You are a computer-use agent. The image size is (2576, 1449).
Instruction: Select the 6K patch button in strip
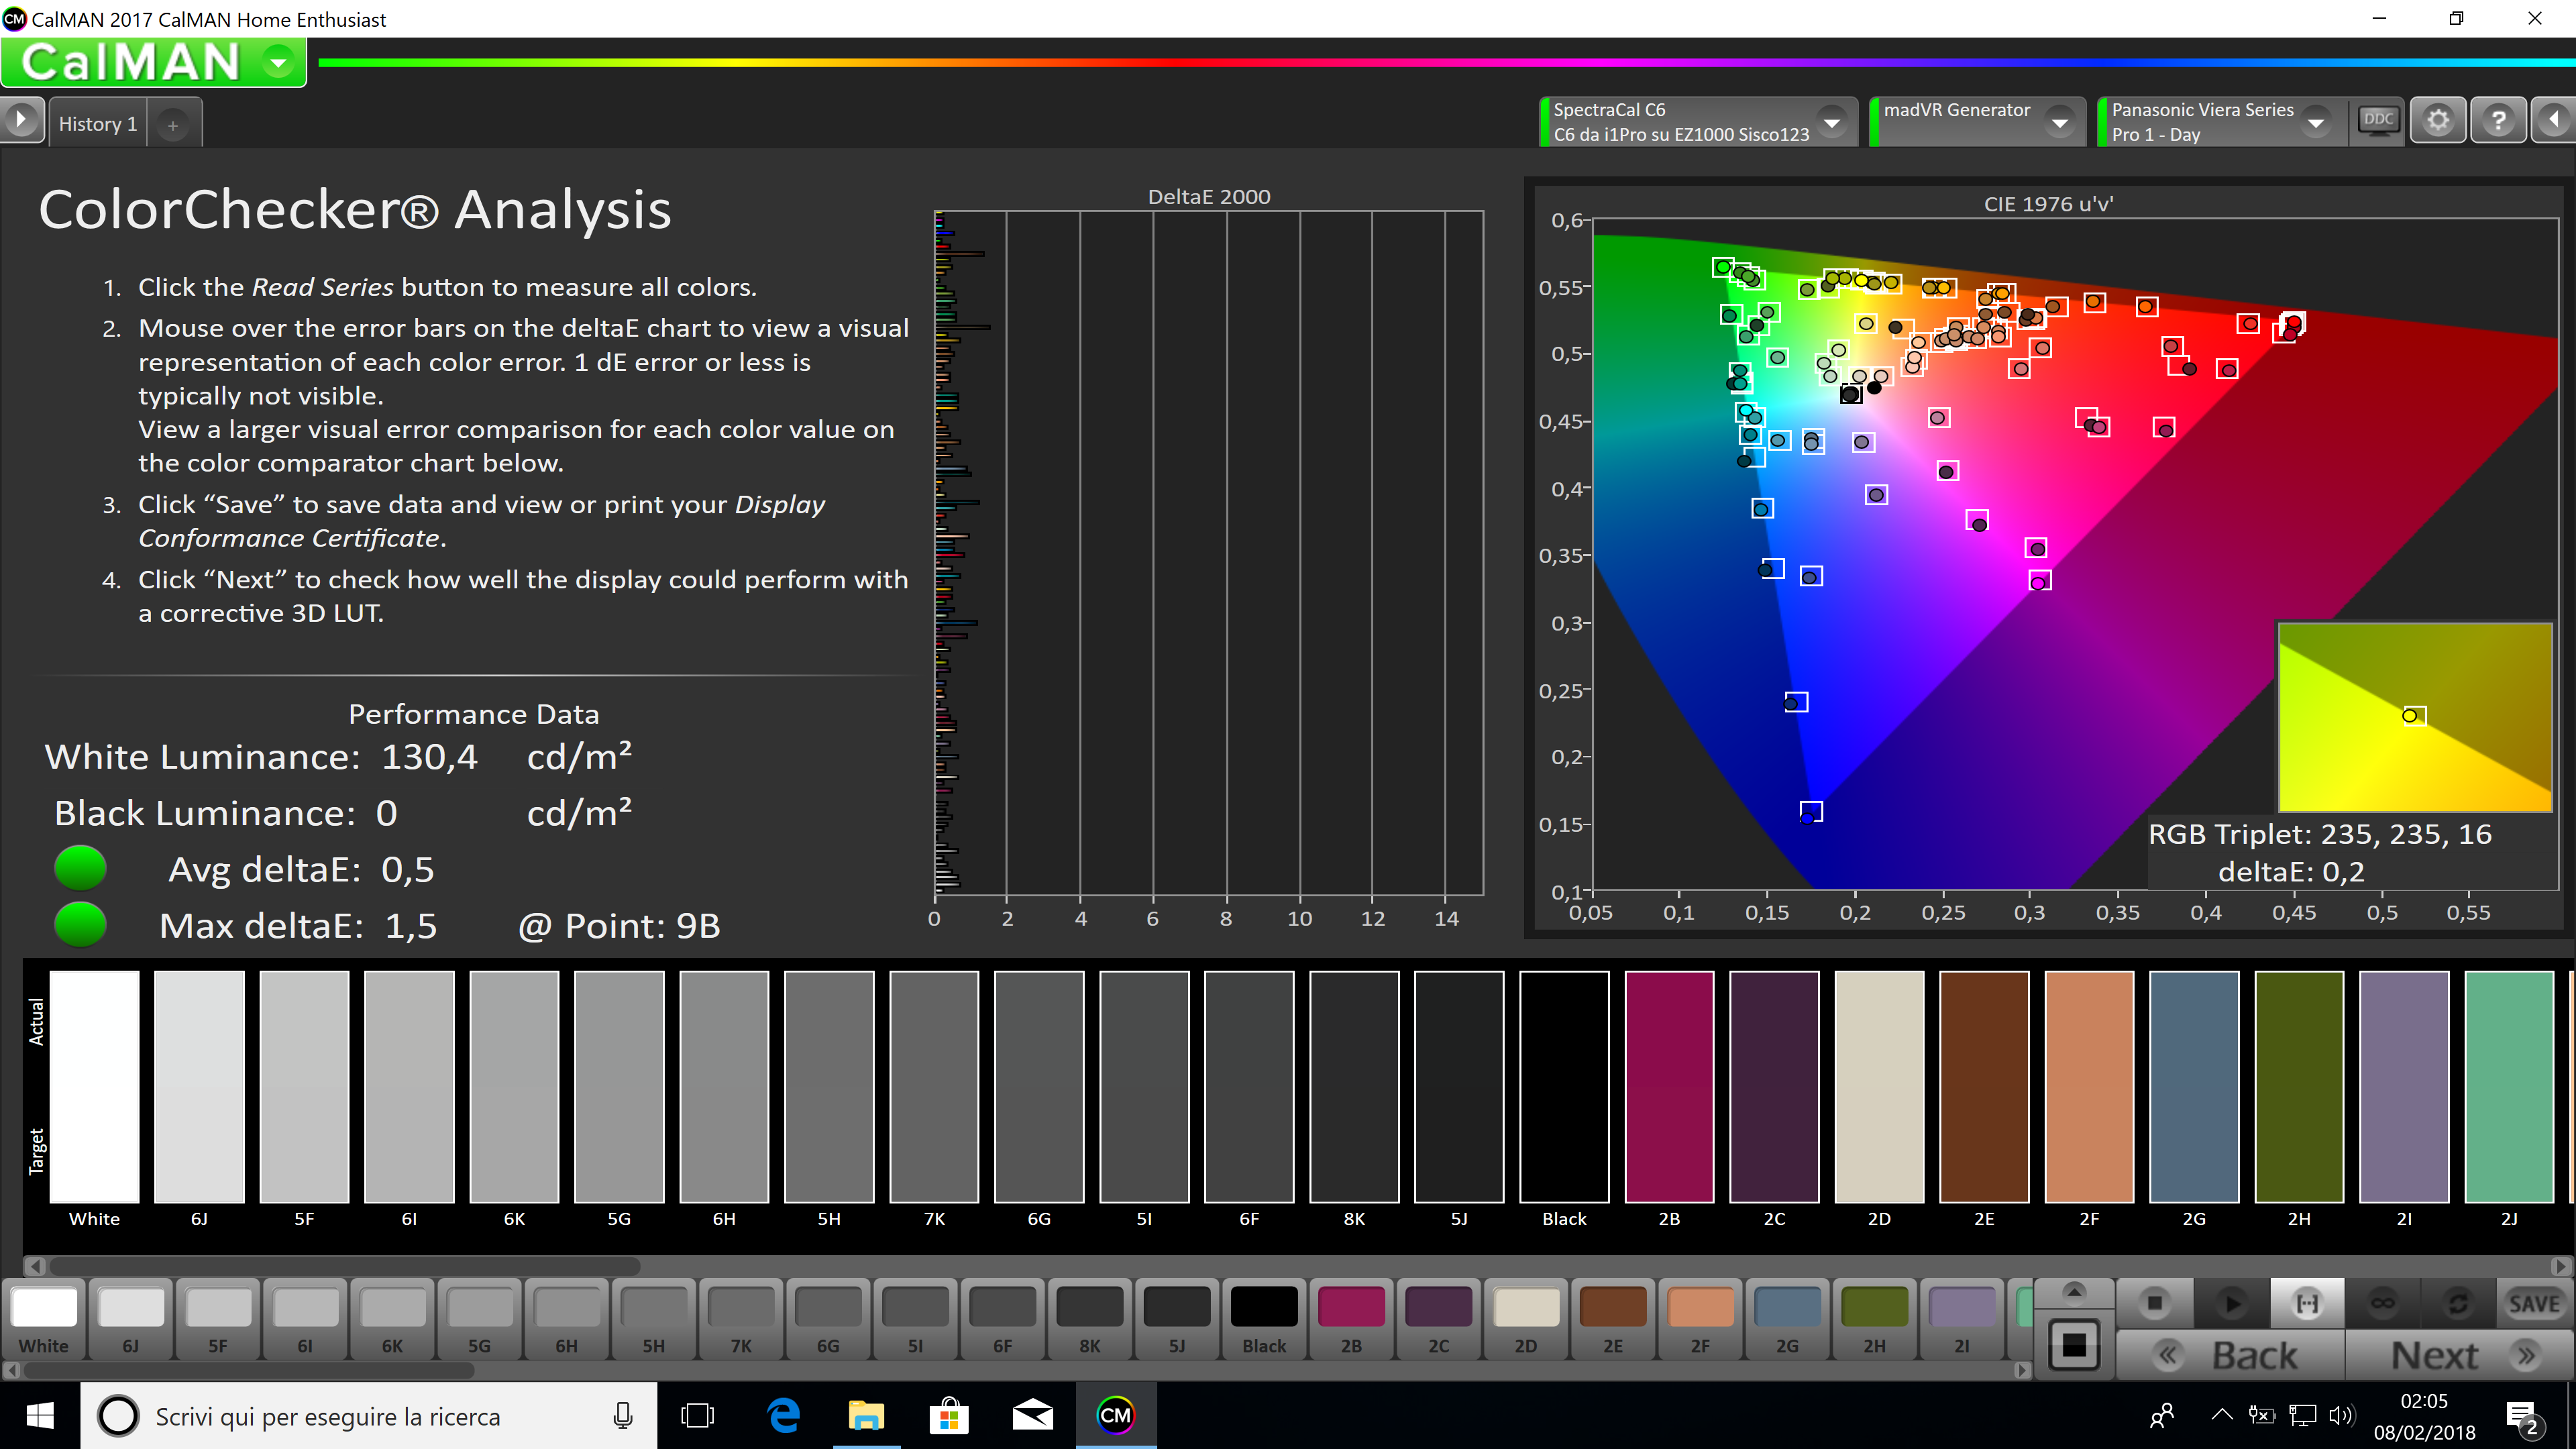(x=393, y=1318)
